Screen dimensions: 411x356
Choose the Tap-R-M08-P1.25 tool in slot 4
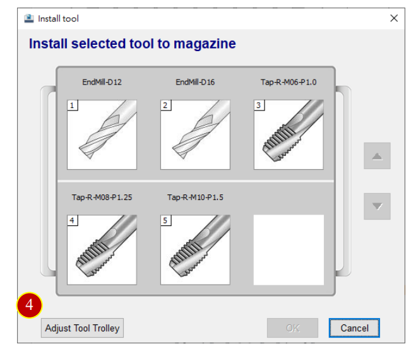click(102, 250)
